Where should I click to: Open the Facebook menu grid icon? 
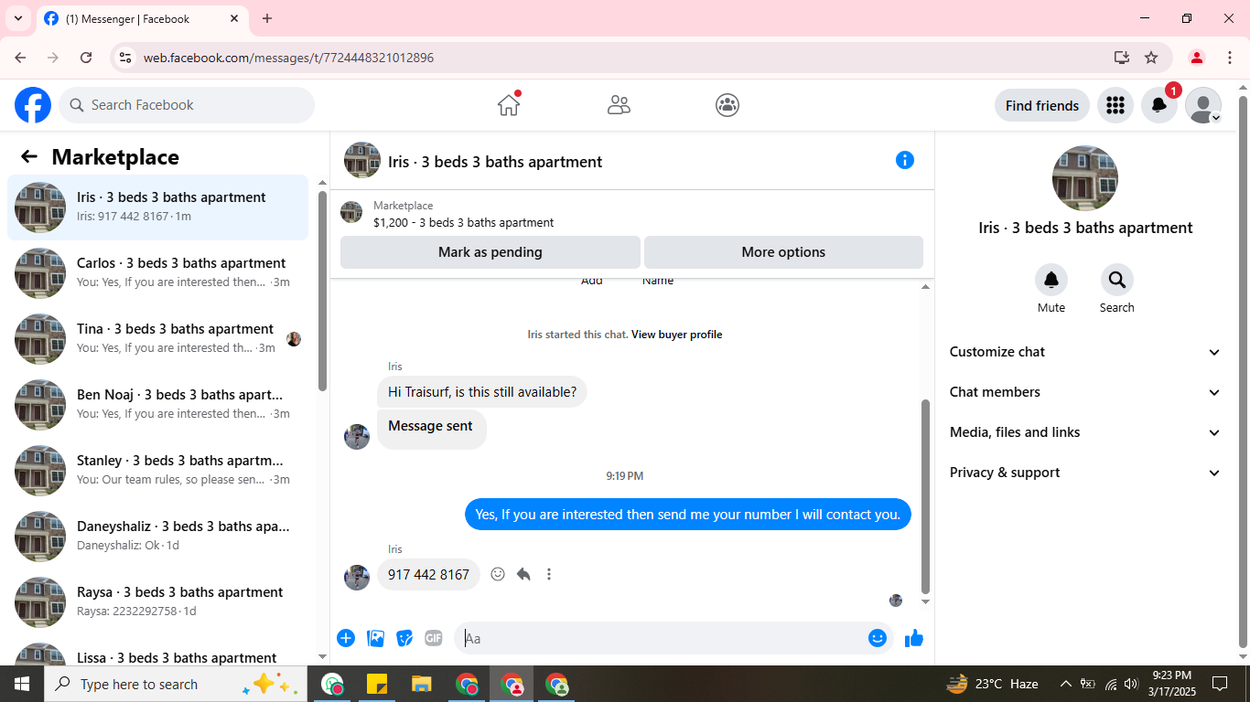coord(1115,105)
